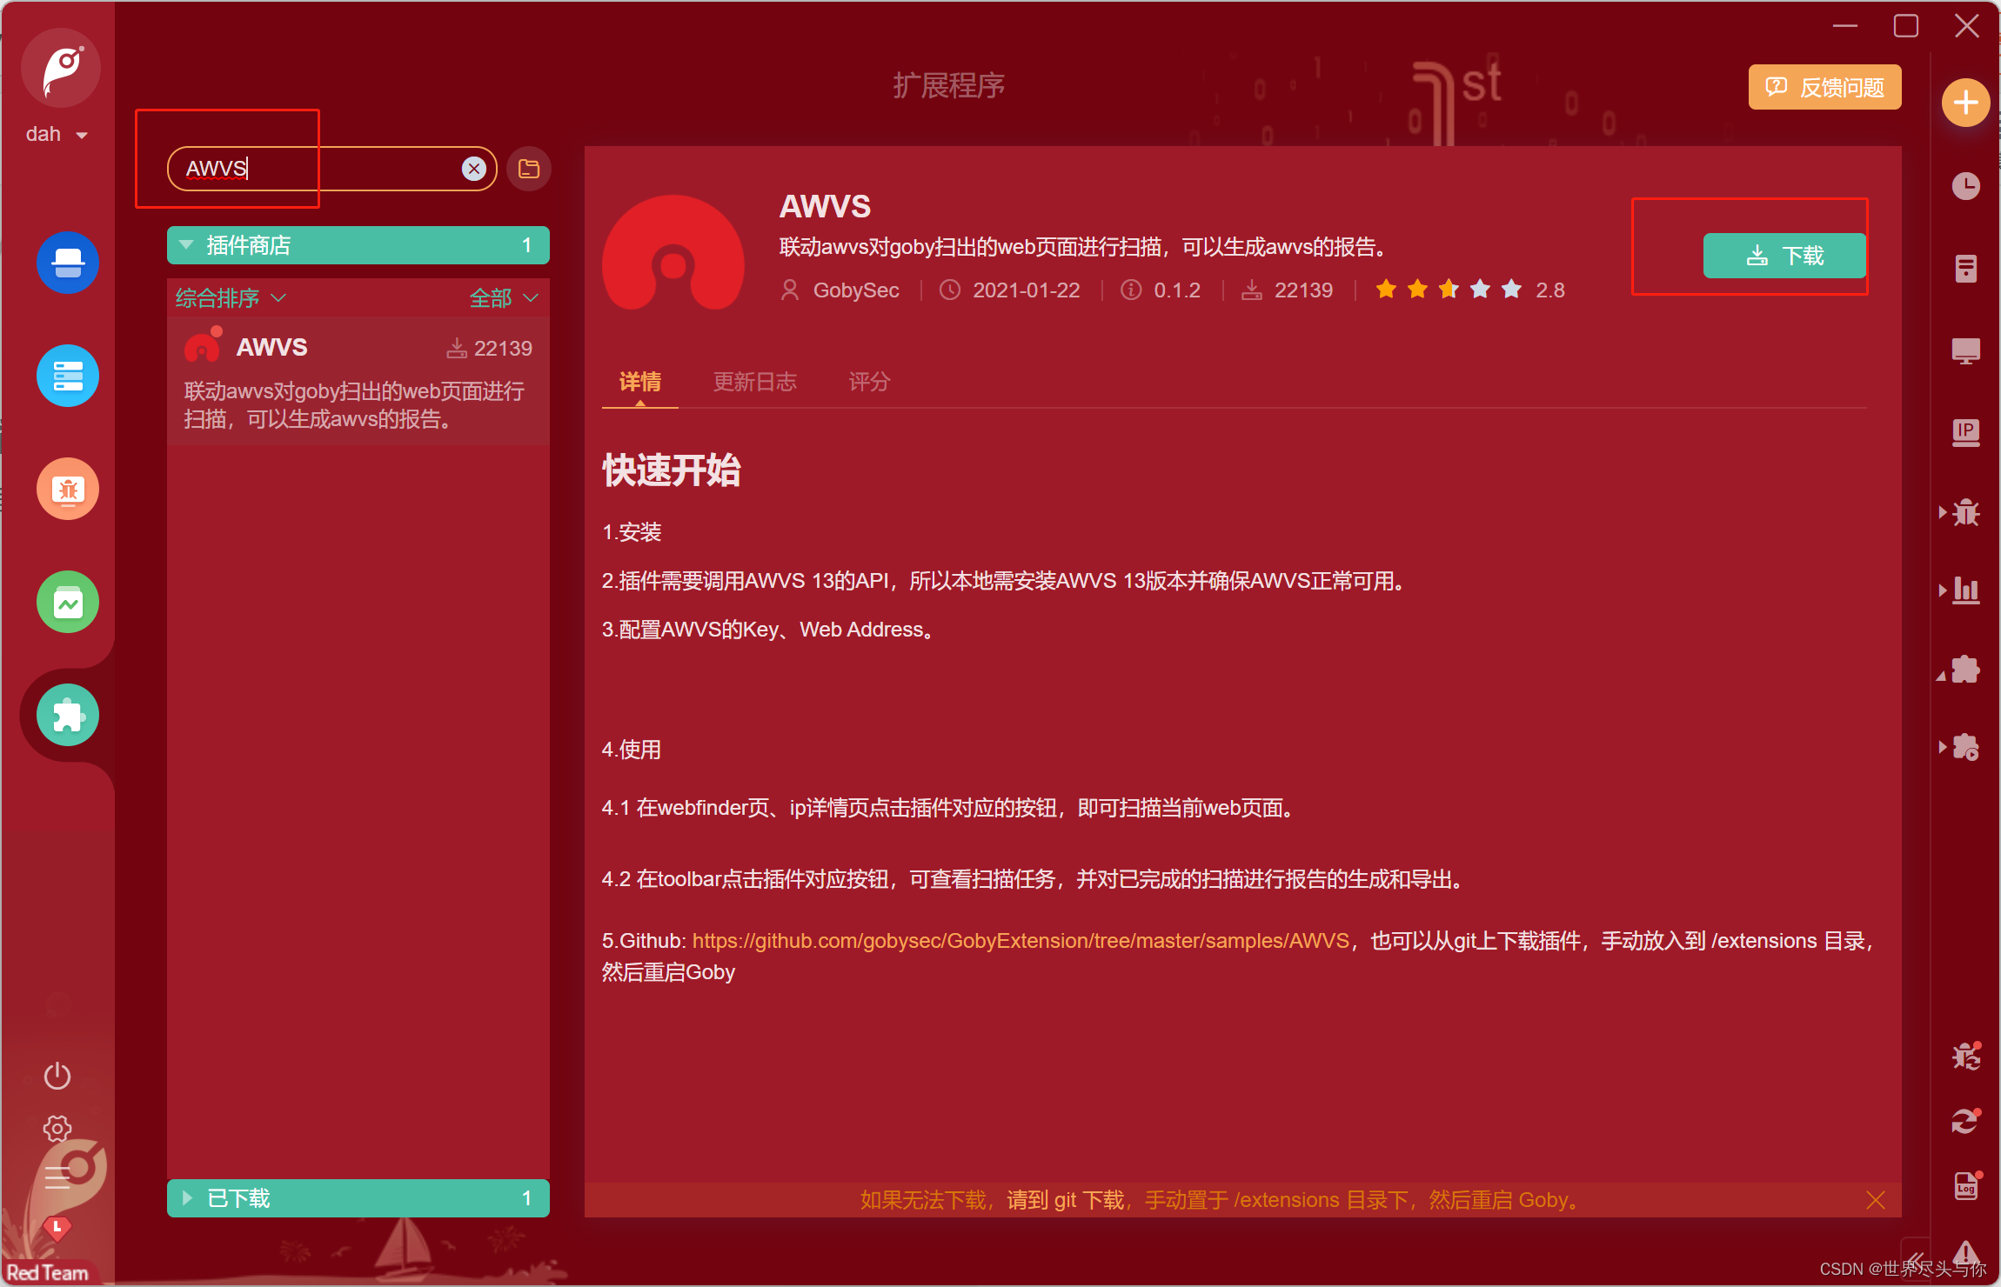2001x1287 pixels.
Task: Open the Log icon near bottom right sidebar
Action: click(x=1965, y=1185)
